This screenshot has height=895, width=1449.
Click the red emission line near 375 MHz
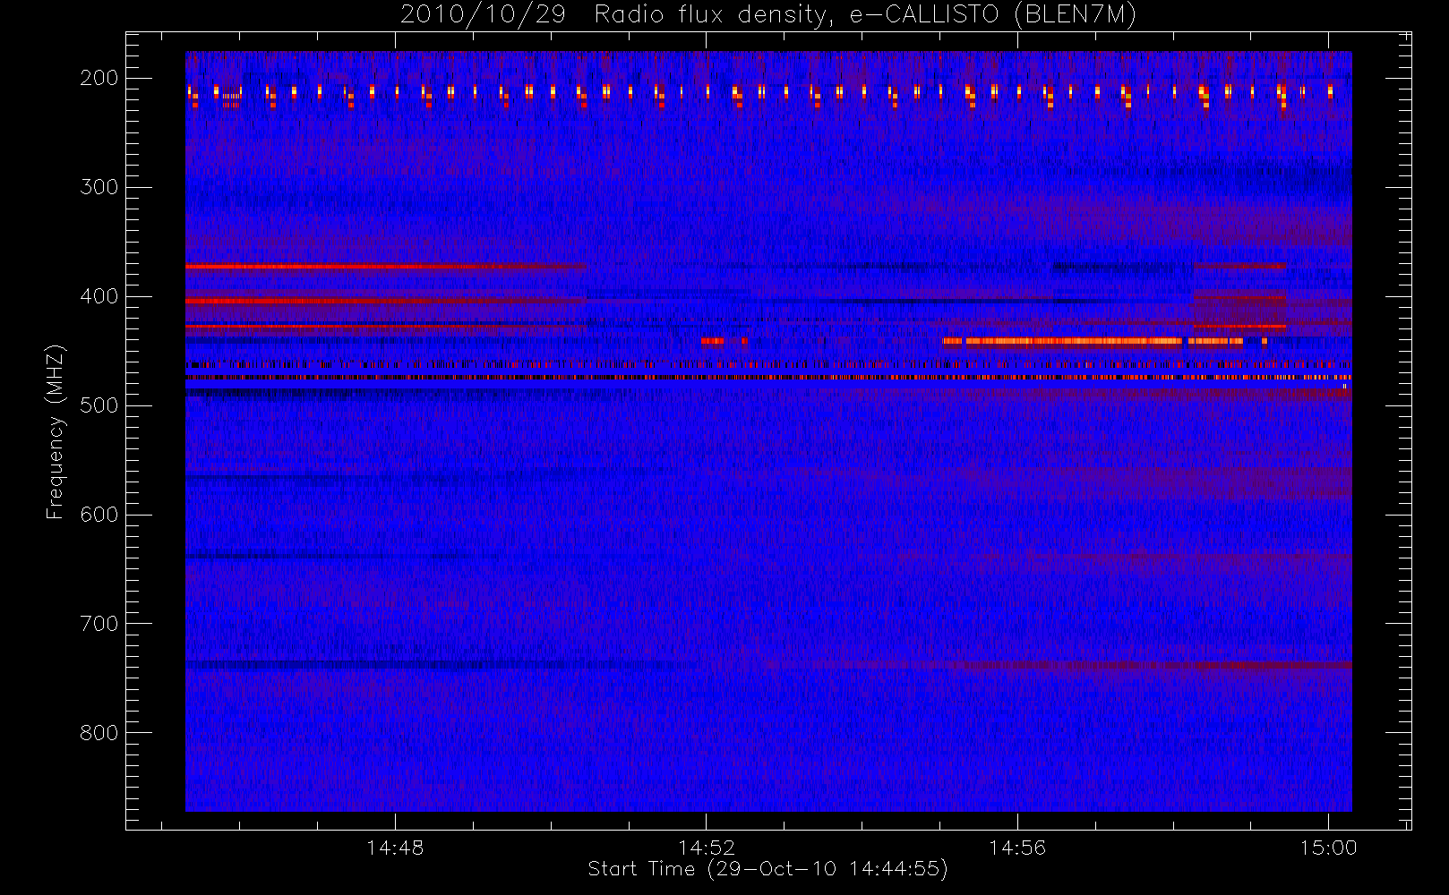click(386, 267)
